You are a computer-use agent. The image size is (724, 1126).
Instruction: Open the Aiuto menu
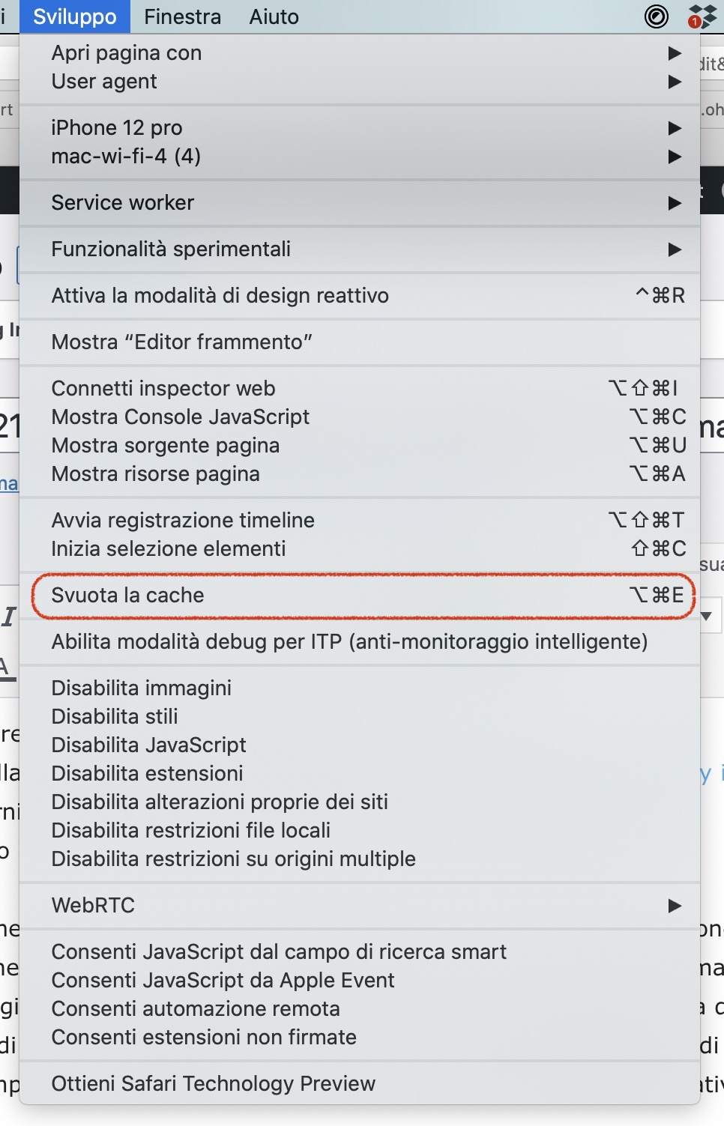tap(274, 16)
